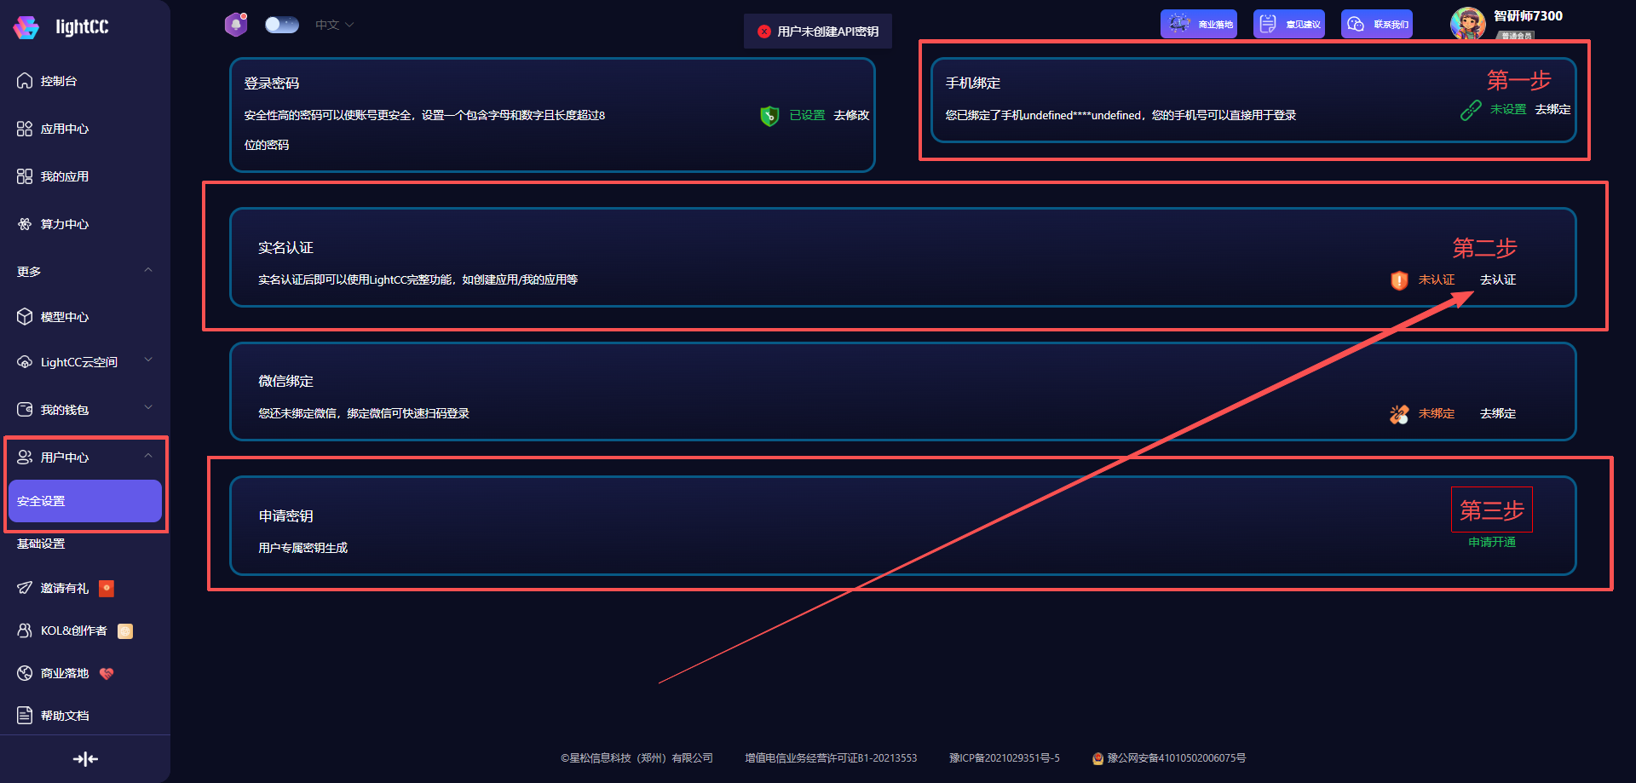
Task: Toggle the light/dark theme switch
Action: click(x=281, y=25)
